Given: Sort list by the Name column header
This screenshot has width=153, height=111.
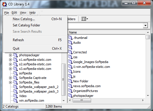Looking at the screenshot, I should click(x=106, y=32).
